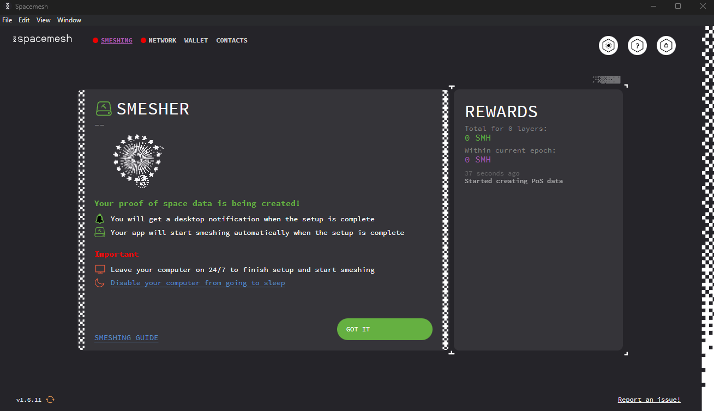The image size is (714, 411).
Task: Click the red status dot beside NETWORK
Action: coord(143,40)
